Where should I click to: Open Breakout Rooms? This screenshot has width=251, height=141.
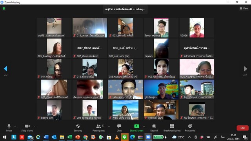pyautogui.click(x=172, y=128)
